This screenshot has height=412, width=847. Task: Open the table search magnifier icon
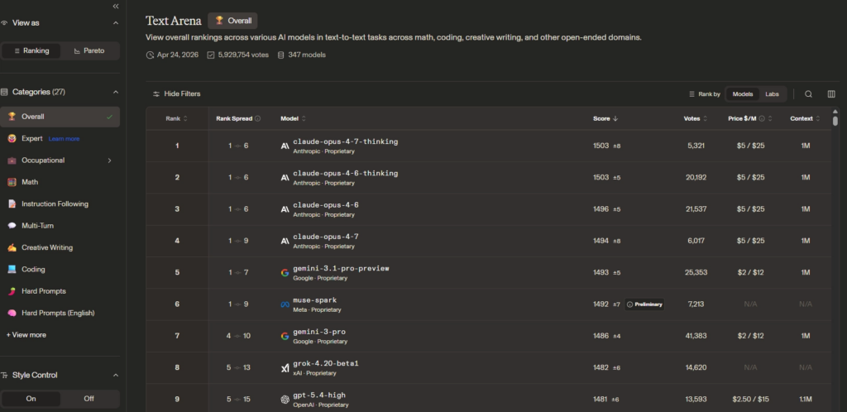pos(808,94)
